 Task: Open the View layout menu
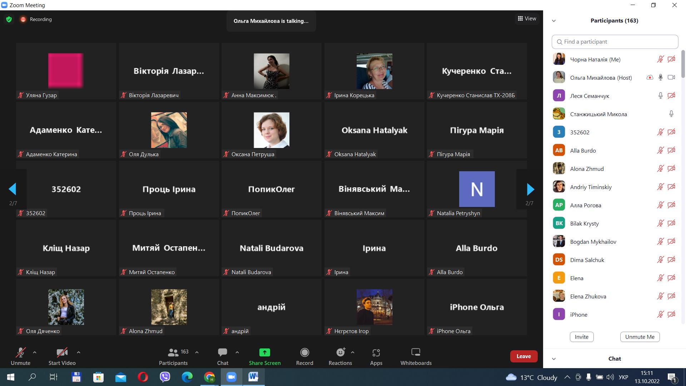click(527, 19)
